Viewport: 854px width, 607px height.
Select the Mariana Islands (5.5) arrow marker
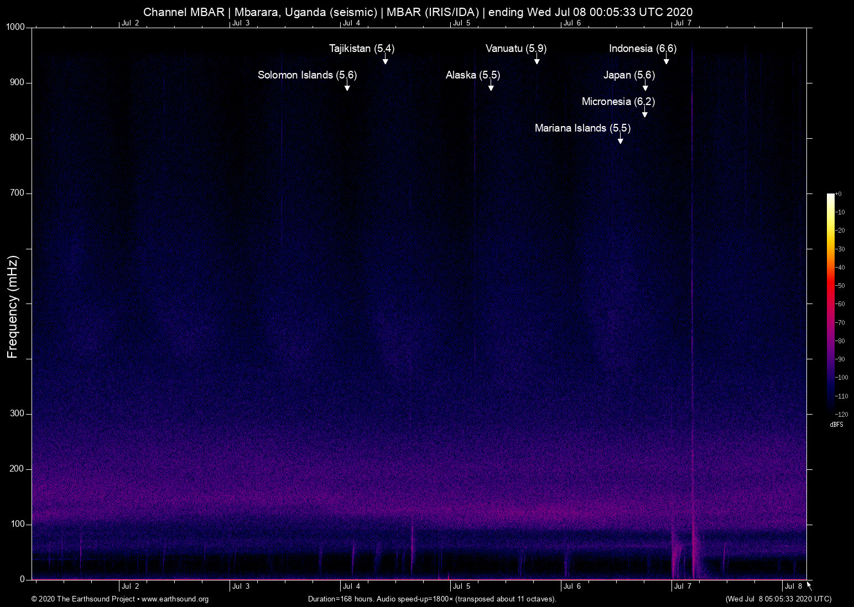coord(620,140)
